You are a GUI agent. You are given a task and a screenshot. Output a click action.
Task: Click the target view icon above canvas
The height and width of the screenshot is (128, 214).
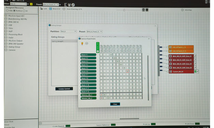click(x=147, y=10)
